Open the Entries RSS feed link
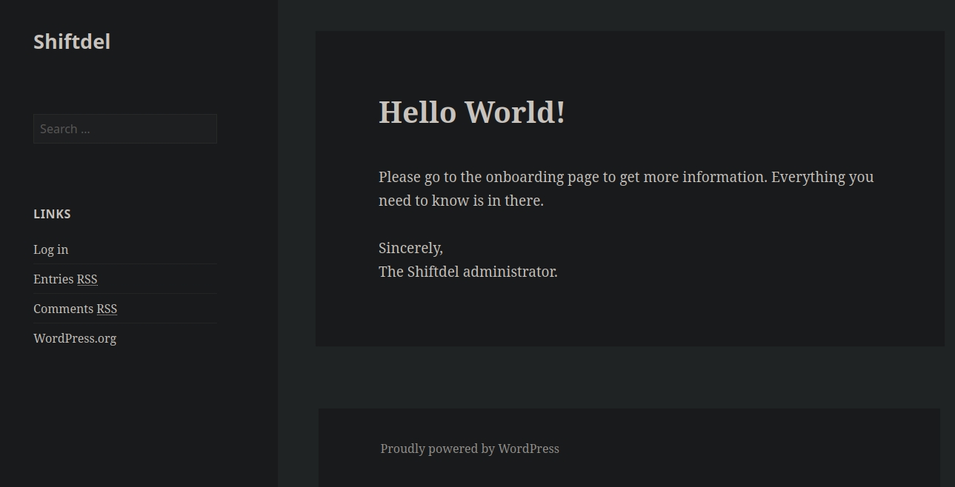 click(x=65, y=279)
